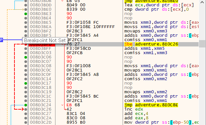Toggle the green breakpoint dot at 008D3BE3
The height and width of the screenshot is (125, 206).
click(x=26, y=14)
